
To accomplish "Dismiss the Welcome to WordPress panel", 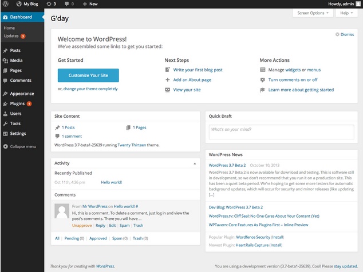I will pos(345,34).
